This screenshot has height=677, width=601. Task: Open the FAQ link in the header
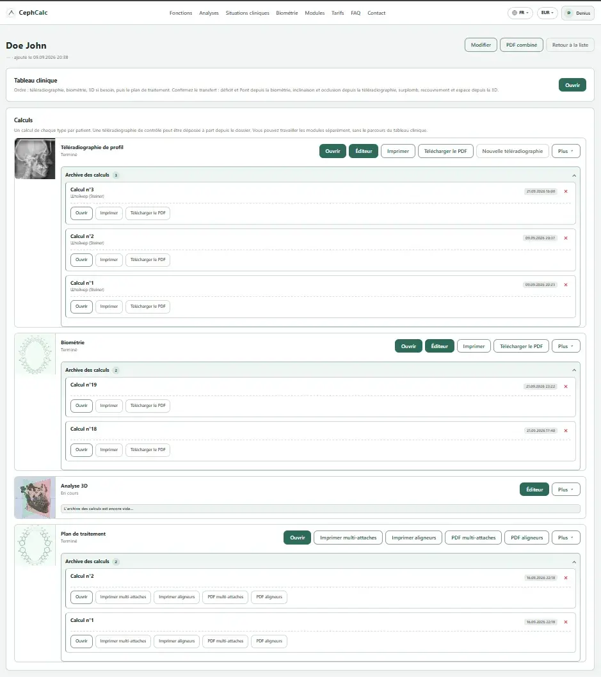pyautogui.click(x=356, y=13)
